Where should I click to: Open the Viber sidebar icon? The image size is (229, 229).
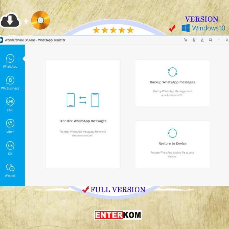coord(10,124)
